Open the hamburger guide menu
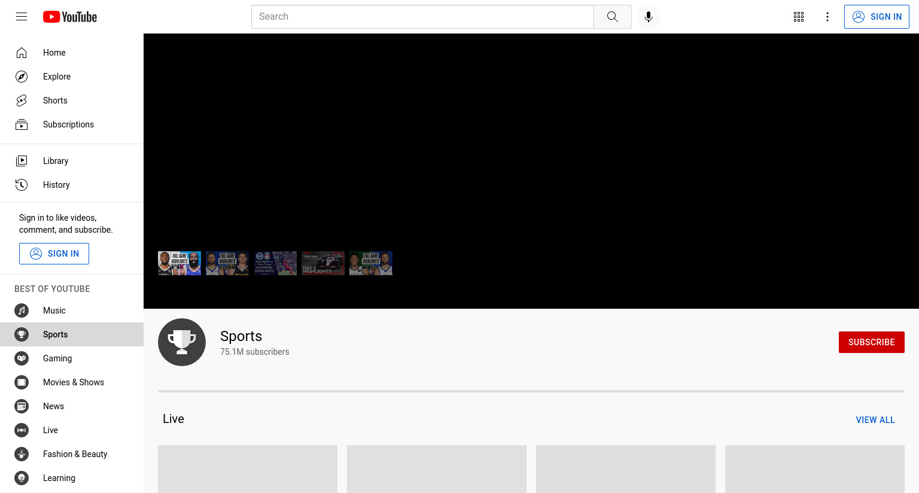This screenshot has height=493, width=919. [x=22, y=17]
